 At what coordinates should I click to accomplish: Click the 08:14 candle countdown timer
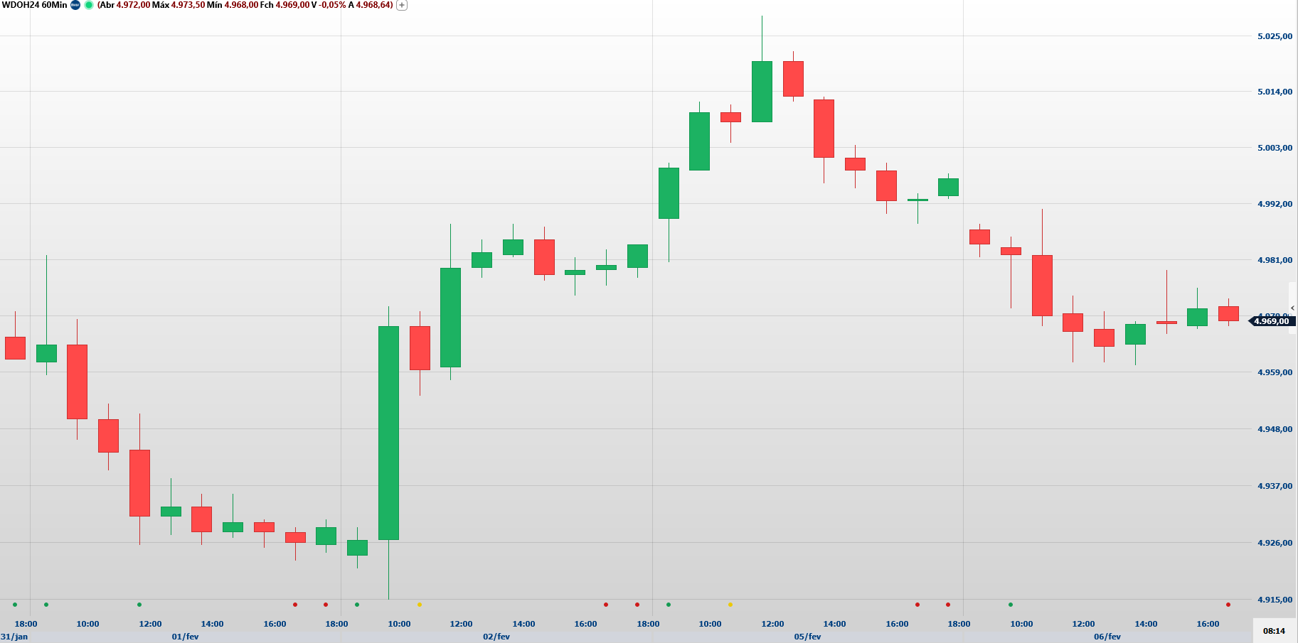[x=1274, y=631]
